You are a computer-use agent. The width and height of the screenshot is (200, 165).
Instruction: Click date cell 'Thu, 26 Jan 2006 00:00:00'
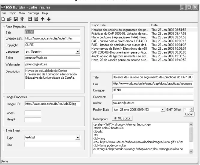click(169, 52)
